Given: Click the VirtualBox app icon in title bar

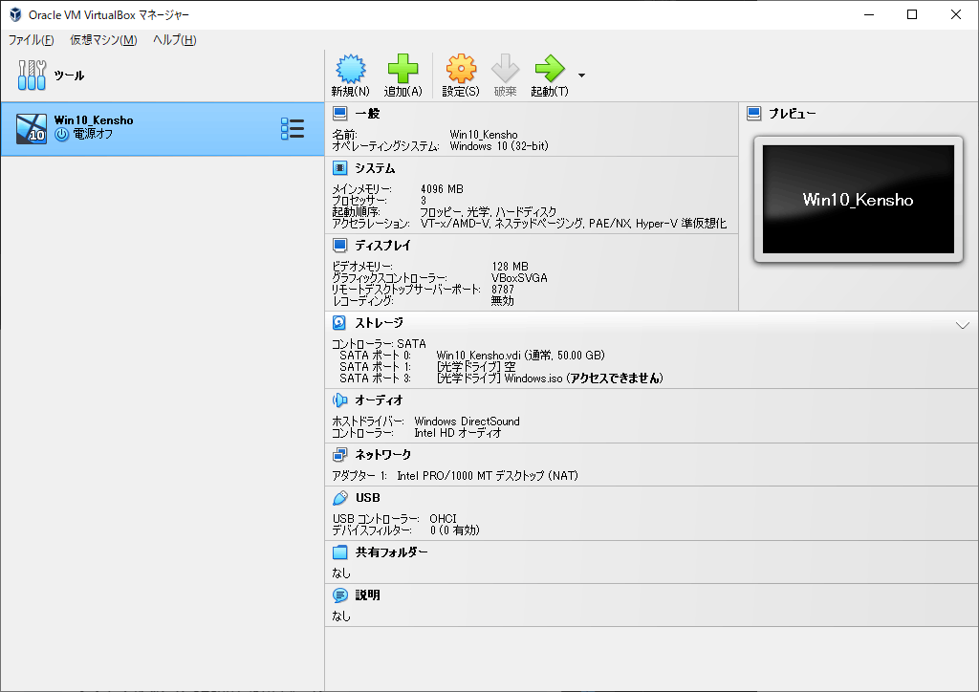Looking at the screenshot, I should coord(15,14).
